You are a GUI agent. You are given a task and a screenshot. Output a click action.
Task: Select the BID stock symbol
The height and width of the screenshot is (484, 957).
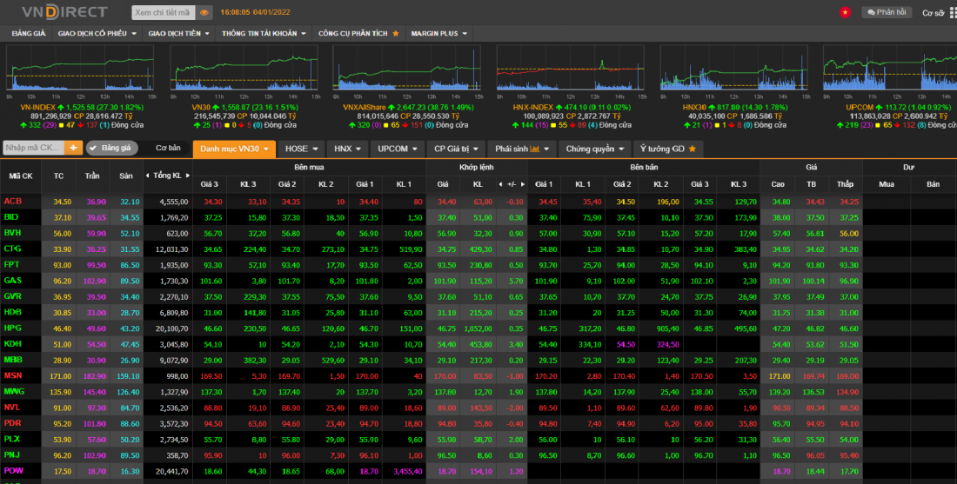(x=11, y=217)
